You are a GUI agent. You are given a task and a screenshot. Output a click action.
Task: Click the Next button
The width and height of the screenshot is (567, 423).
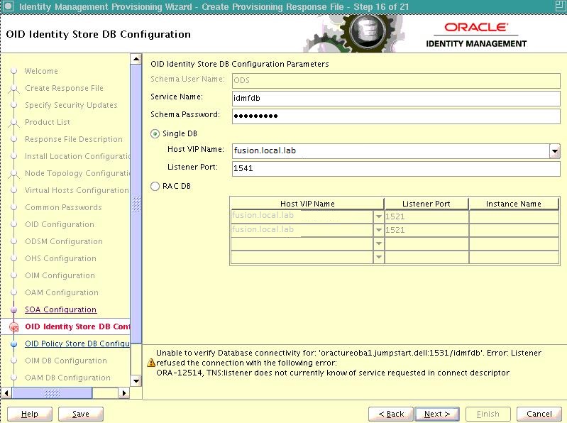tap(437, 414)
